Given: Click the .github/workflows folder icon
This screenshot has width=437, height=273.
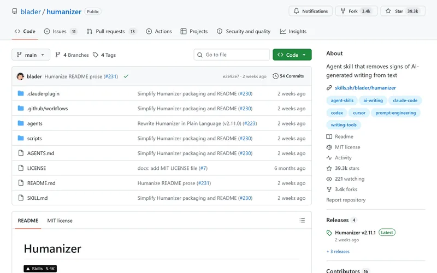Looking at the screenshot, I should click(21, 108).
